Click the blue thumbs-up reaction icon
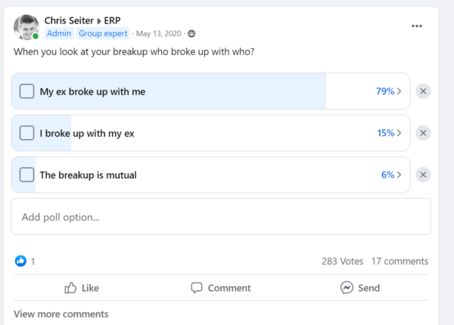This screenshot has height=325, width=454. (x=20, y=261)
